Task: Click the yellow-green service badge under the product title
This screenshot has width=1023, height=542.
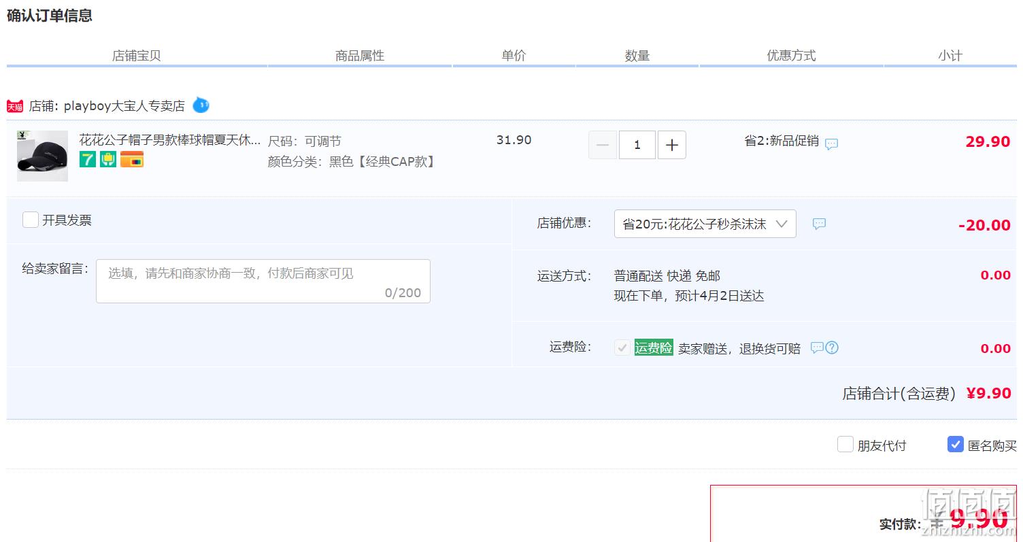Action: [x=108, y=159]
